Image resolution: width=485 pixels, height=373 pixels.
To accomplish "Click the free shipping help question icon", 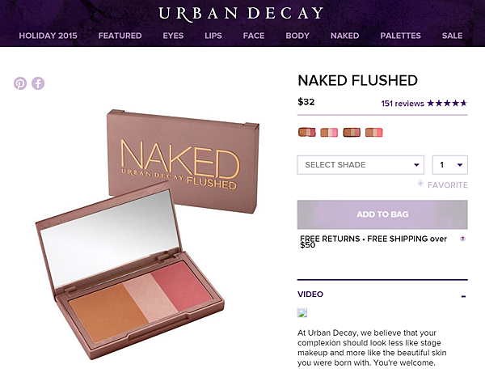I will click(462, 239).
